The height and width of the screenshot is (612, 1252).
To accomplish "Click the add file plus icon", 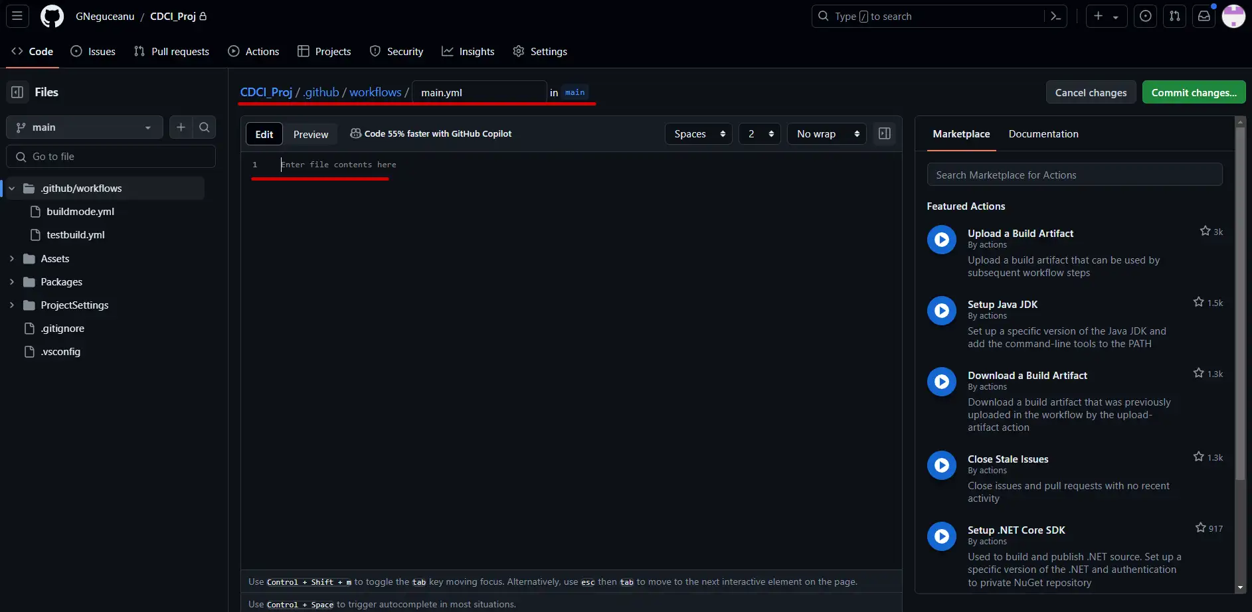I will point(180,127).
